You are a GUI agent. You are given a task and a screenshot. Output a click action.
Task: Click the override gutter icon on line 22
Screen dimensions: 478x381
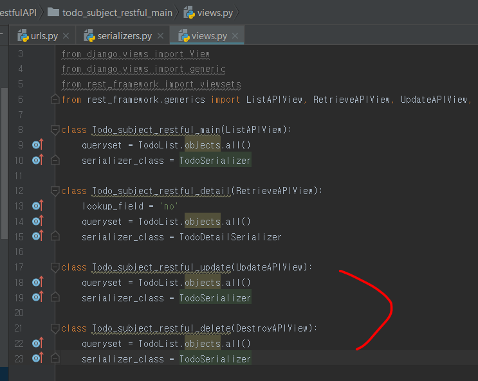[38, 343]
